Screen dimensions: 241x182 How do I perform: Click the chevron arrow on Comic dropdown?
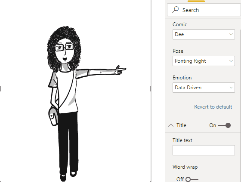click(x=231, y=34)
